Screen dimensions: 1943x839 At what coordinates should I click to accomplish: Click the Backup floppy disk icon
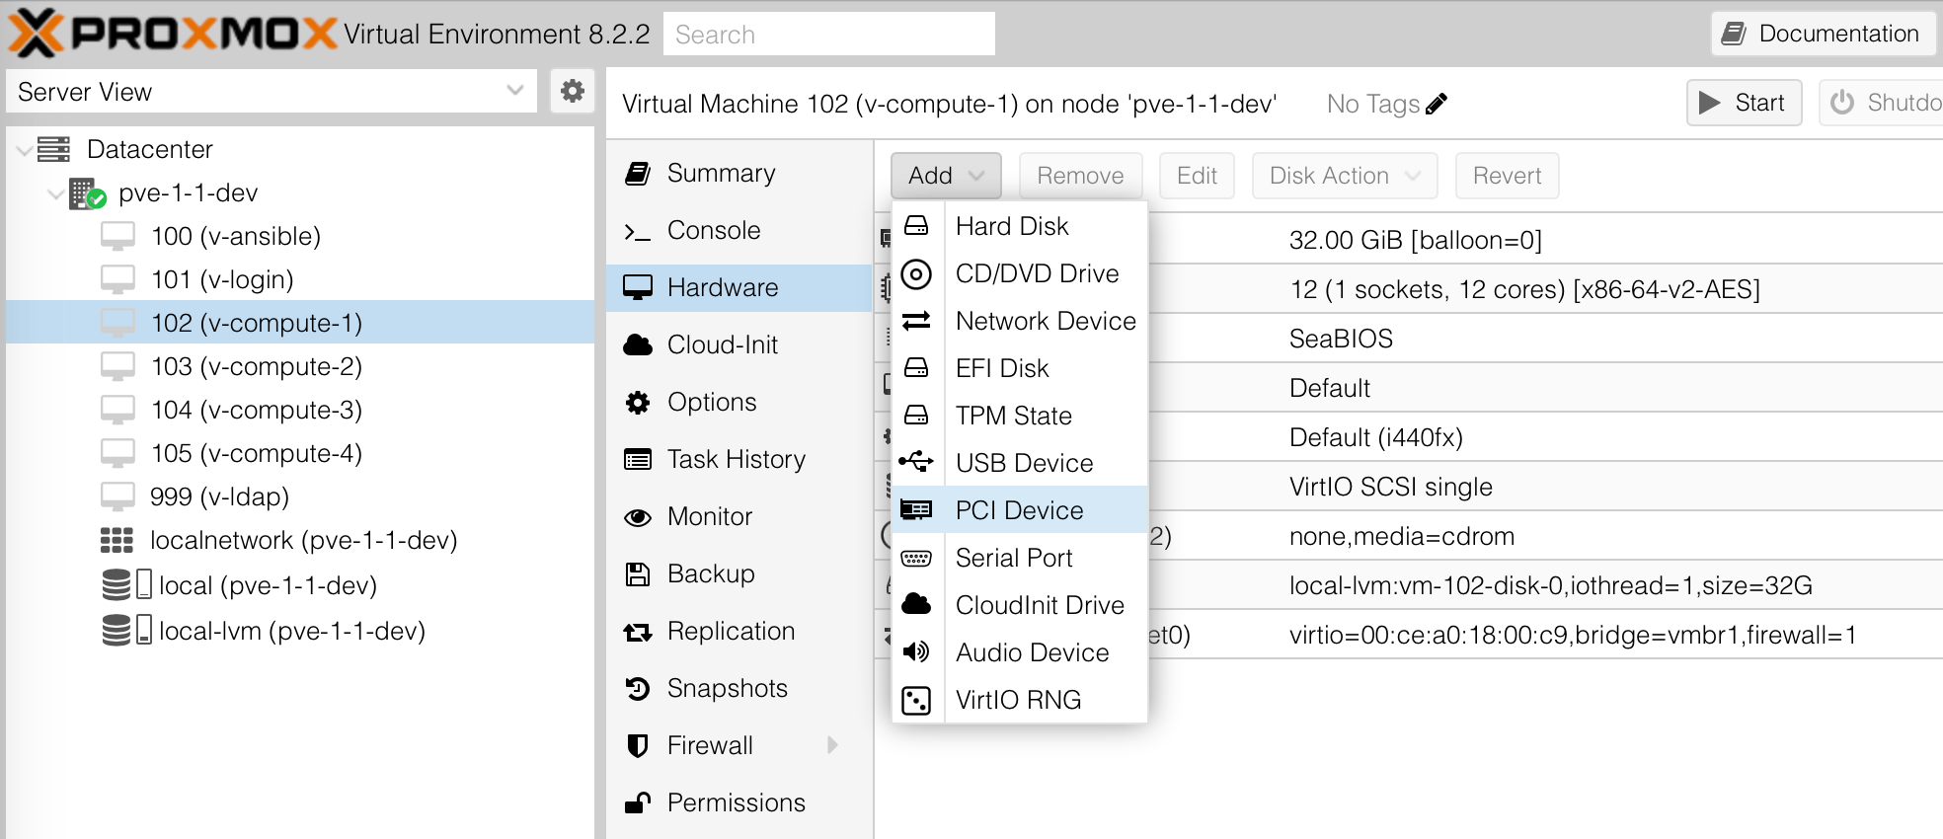point(638,573)
